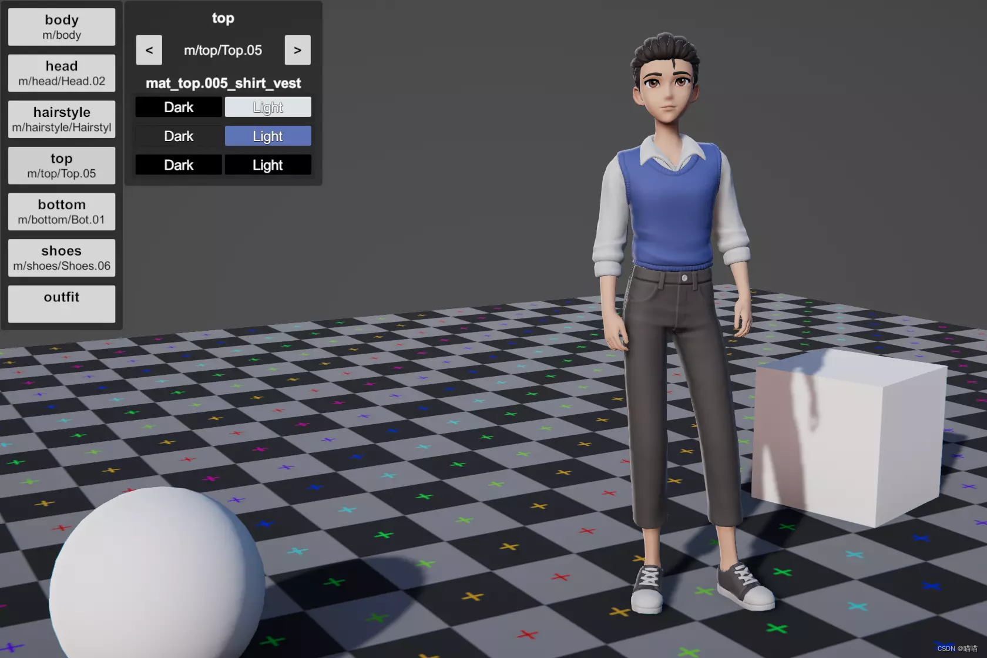This screenshot has width=987, height=658.
Task: Set the third material row to Dark
Action: point(178,164)
